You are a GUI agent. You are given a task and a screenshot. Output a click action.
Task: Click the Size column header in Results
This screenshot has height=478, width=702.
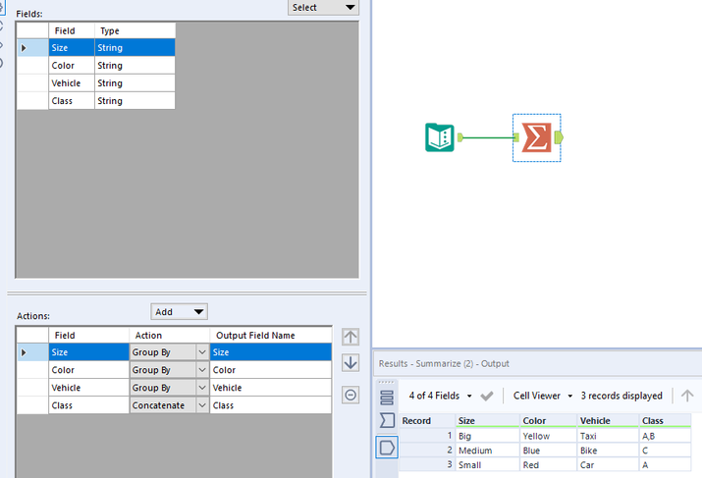[488, 421]
